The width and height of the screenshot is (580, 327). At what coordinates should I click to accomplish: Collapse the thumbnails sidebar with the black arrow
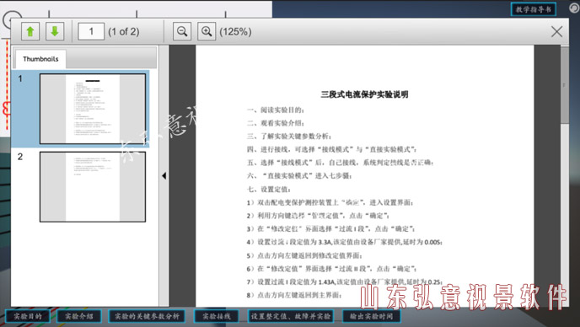point(164,176)
